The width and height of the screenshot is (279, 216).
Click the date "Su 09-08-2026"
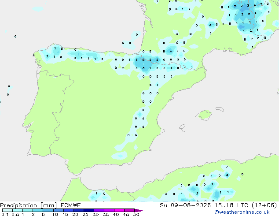click(x=185, y=205)
